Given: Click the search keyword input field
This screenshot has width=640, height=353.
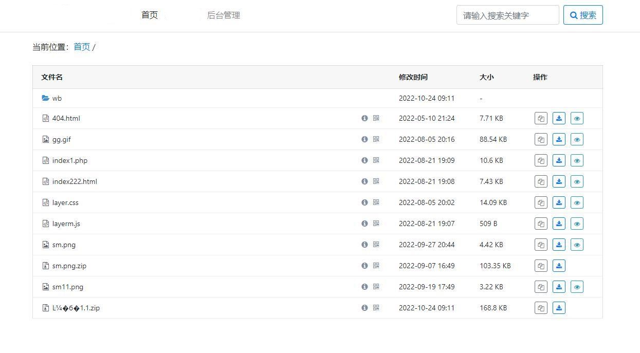Looking at the screenshot, I should click(x=507, y=15).
